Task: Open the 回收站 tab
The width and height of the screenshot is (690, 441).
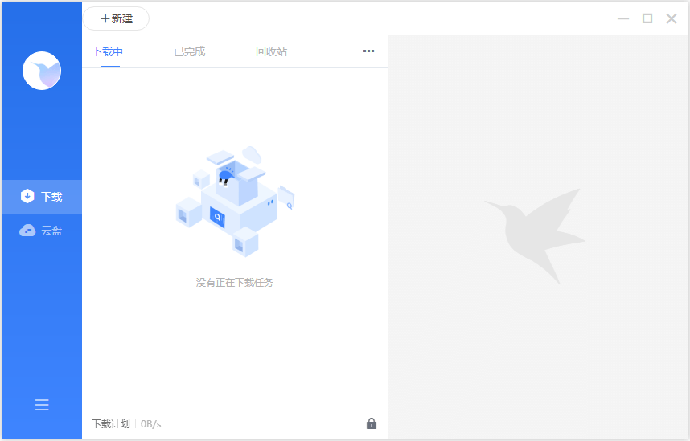Action: coord(271,51)
